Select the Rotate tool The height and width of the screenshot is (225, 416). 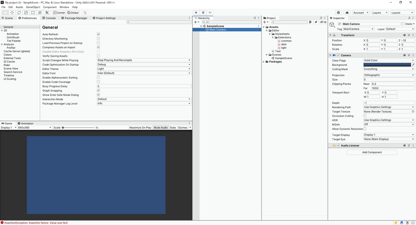click(19, 12)
